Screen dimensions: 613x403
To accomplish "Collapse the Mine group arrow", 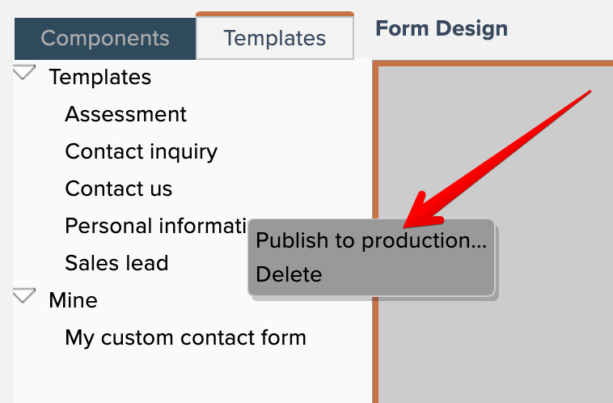I will (x=25, y=296).
